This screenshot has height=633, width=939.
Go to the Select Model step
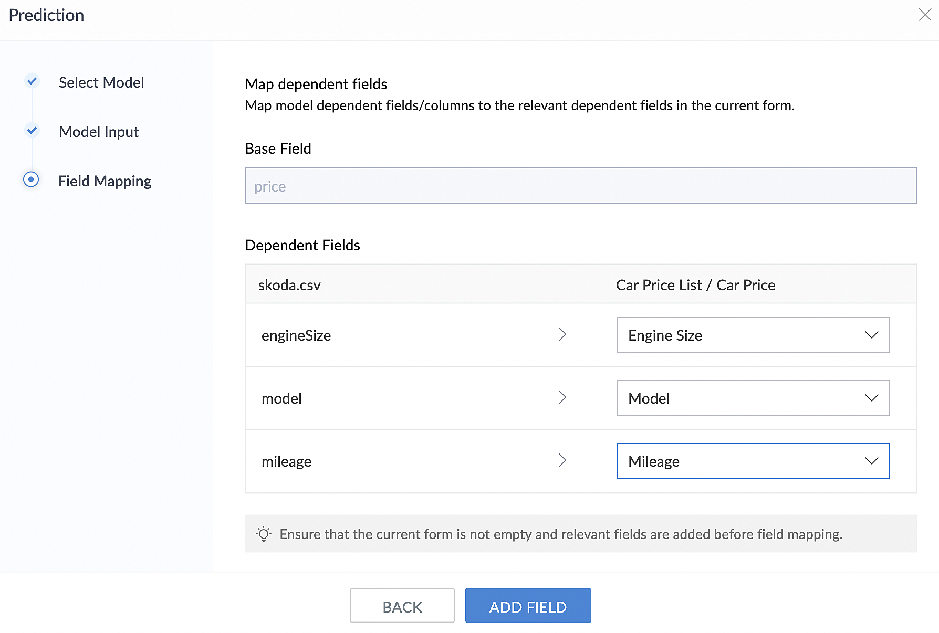(101, 82)
